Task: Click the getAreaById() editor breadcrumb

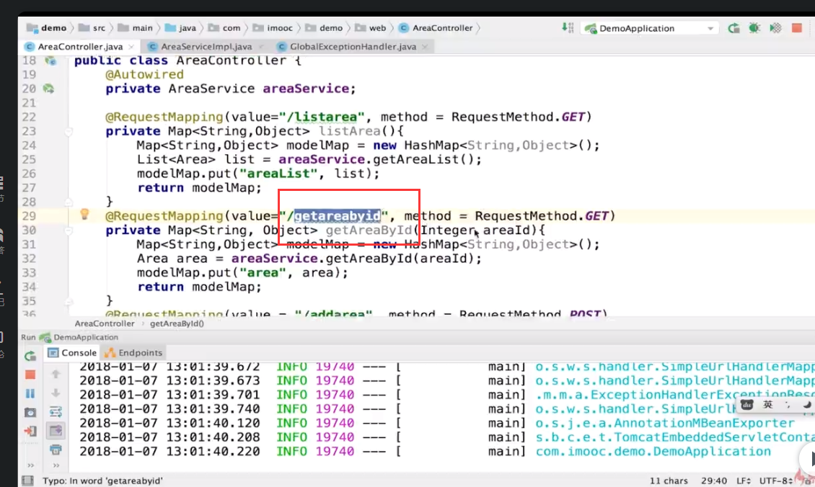Action: [x=177, y=323]
